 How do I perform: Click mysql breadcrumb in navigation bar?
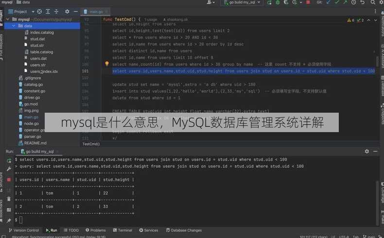[x=7, y=2]
